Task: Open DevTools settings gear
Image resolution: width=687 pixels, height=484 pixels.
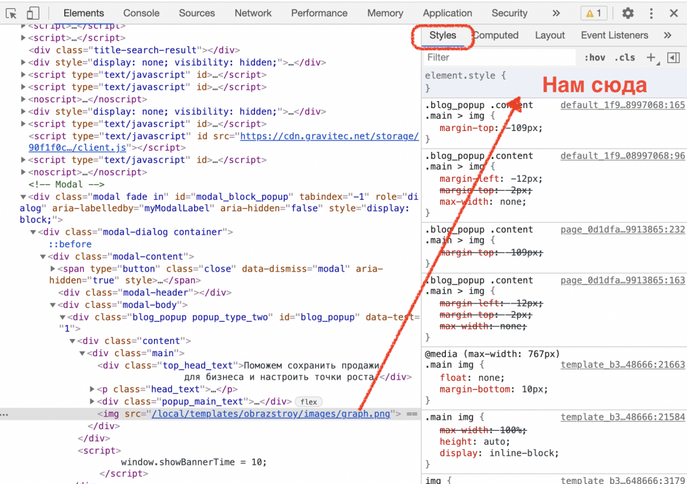Action: click(x=628, y=13)
